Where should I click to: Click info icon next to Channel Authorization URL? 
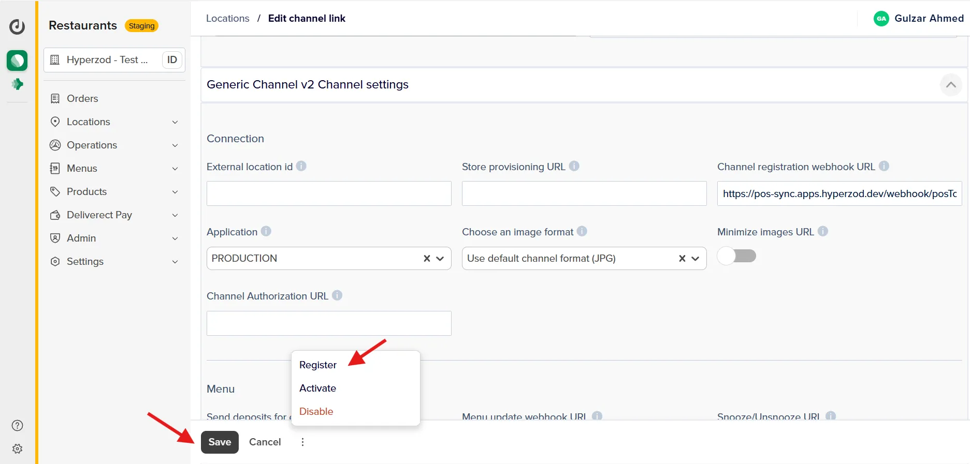(x=337, y=295)
